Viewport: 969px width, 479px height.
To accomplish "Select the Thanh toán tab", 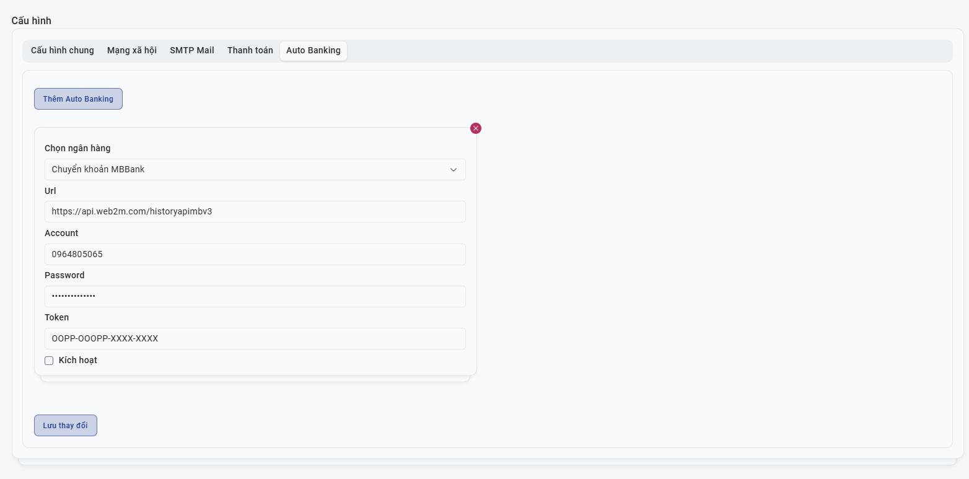I will 250,51.
